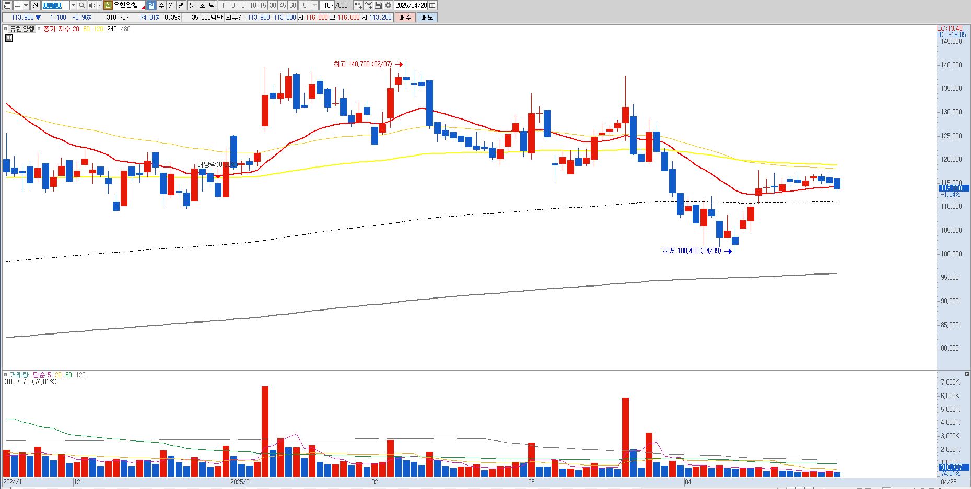Open the calendar date picker icon
The image size is (971, 489).
pyautogui.click(x=432, y=5)
